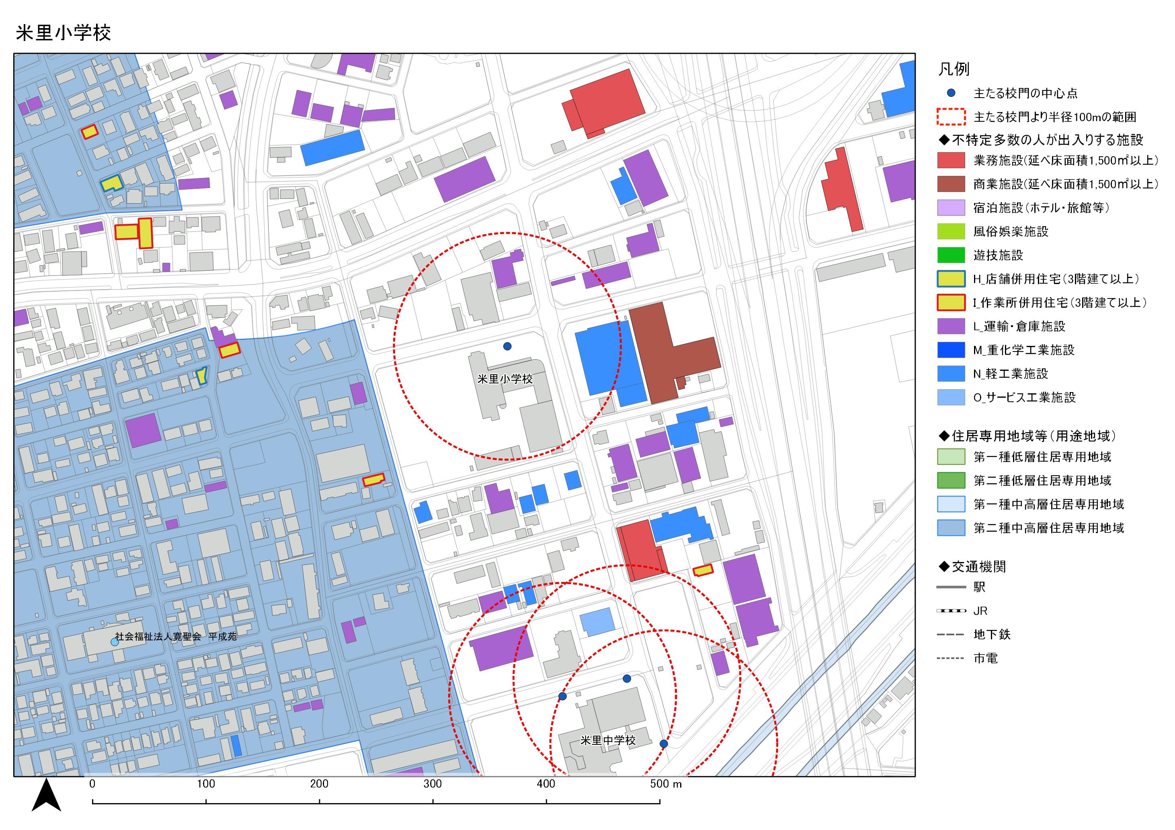The image size is (1175, 830).
Task: Click the 駅 line symbol in legend
Action: (951, 587)
